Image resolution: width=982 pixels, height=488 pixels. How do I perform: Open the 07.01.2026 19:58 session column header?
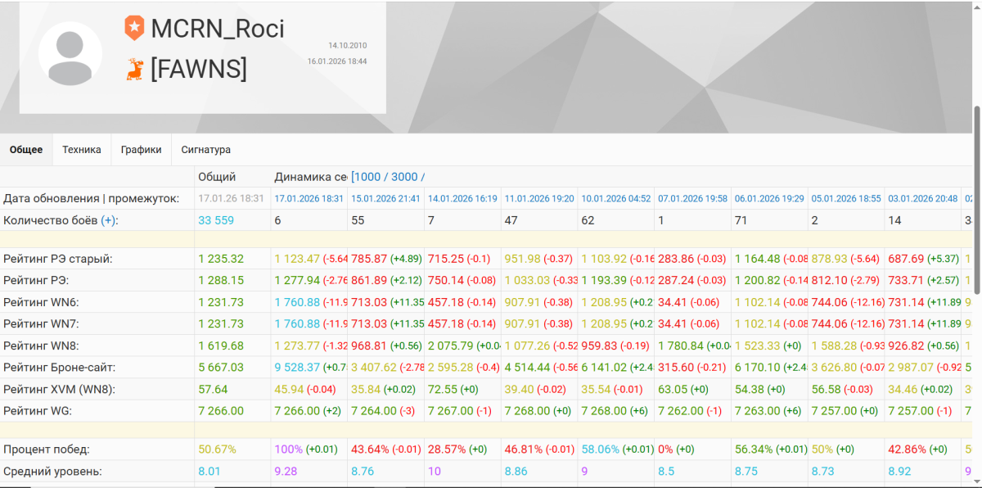[x=692, y=199]
